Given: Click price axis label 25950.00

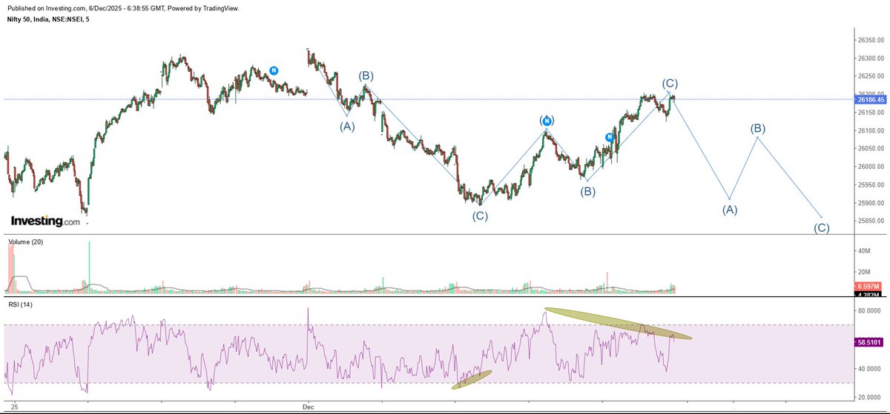Looking at the screenshot, I should point(869,184).
